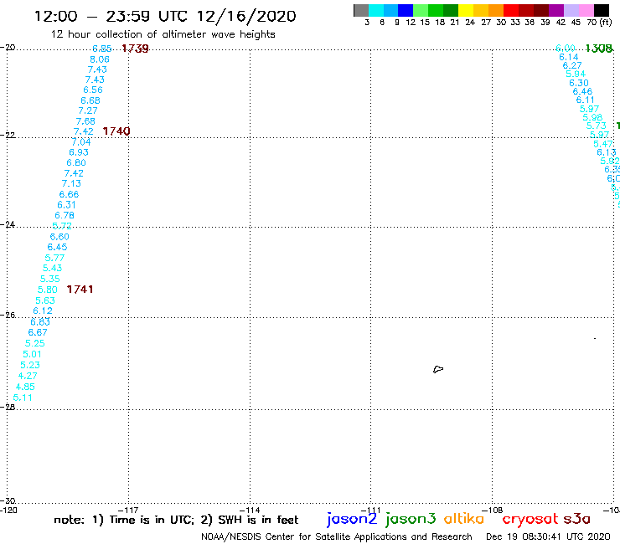The height and width of the screenshot is (544, 620).
Task: Click the blue 'jason2' legend label
Action: pyautogui.click(x=352, y=519)
